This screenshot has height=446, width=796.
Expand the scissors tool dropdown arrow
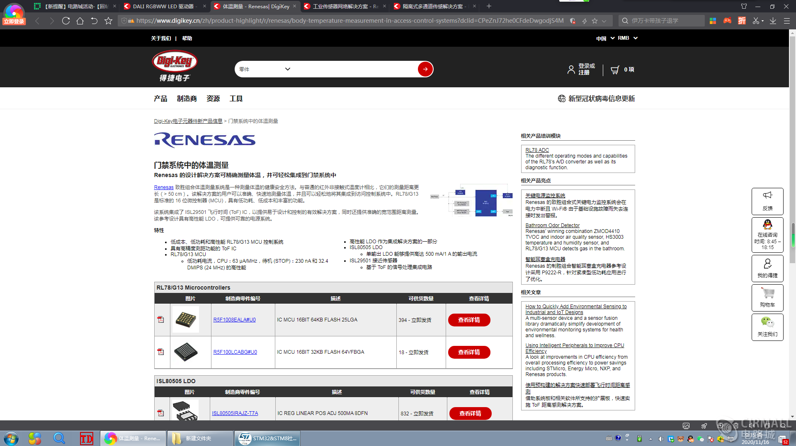click(x=762, y=21)
